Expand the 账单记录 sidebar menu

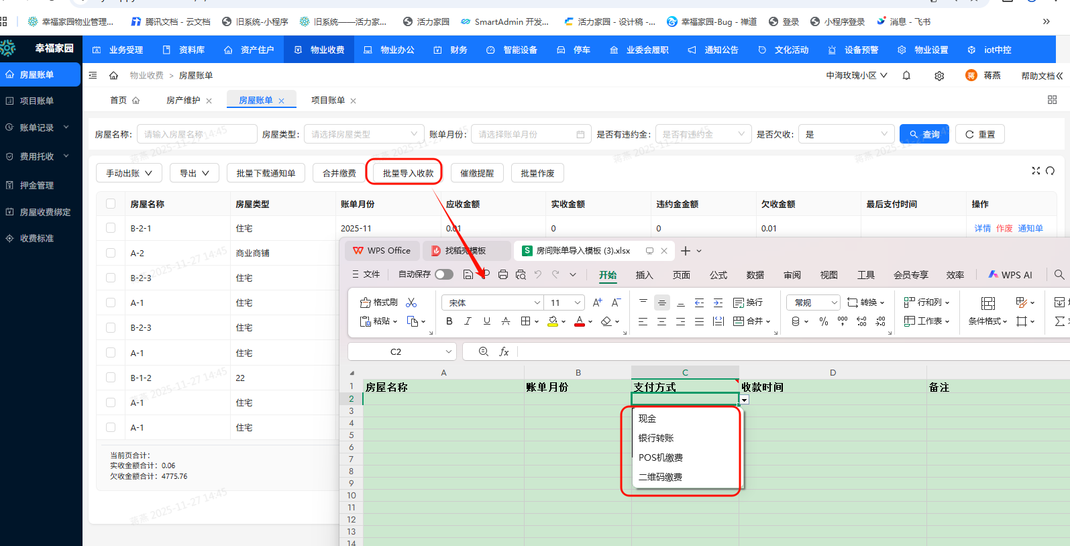[40, 127]
